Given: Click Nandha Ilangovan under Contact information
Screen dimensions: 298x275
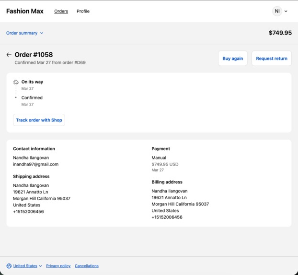Looking at the screenshot, I should (x=31, y=158).
